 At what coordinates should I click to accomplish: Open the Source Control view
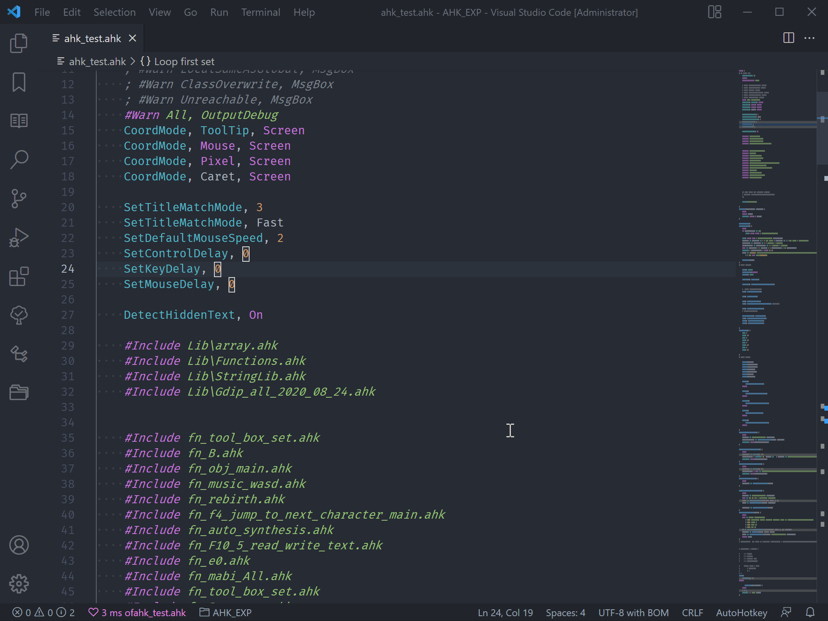(x=19, y=199)
